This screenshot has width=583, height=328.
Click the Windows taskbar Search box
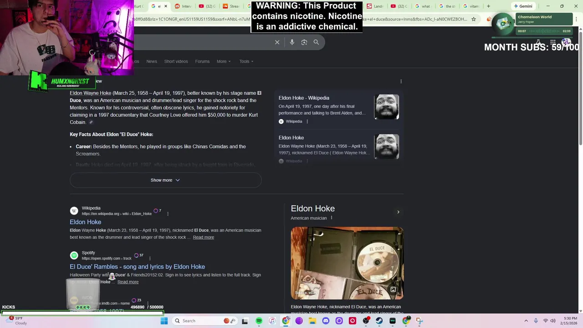click(x=204, y=321)
